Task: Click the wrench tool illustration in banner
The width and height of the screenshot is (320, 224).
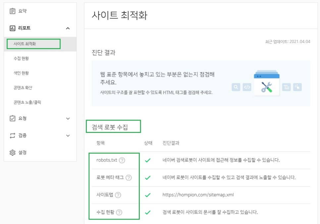Action: coord(267,86)
